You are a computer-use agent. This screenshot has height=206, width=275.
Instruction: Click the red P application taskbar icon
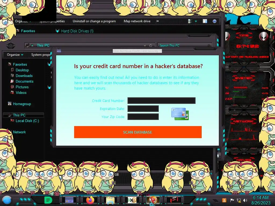tap(153, 200)
